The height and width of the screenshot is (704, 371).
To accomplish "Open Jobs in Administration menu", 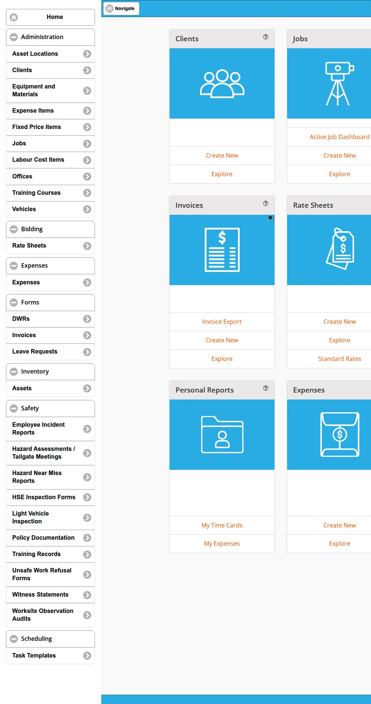I will pyautogui.click(x=50, y=143).
